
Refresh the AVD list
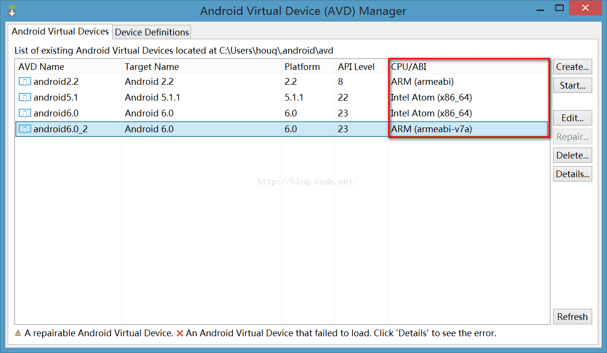[572, 317]
